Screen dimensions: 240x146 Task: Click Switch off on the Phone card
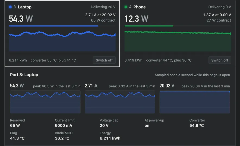[x=220, y=60]
